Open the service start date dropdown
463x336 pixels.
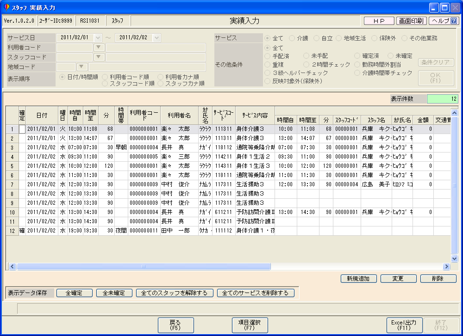(98, 38)
